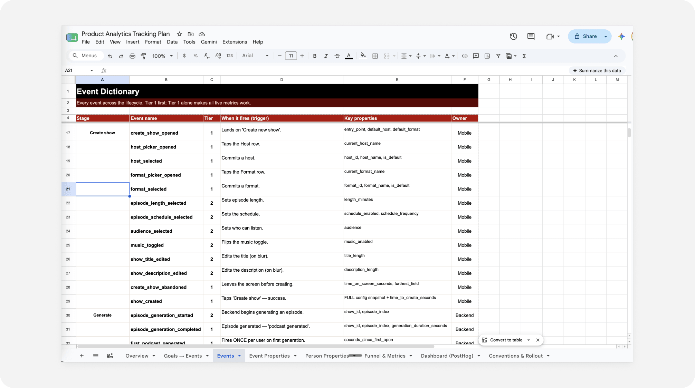Screen dimensions: 695x388
Task: Create a filter with funnel icon
Action: tap(498, 56)
